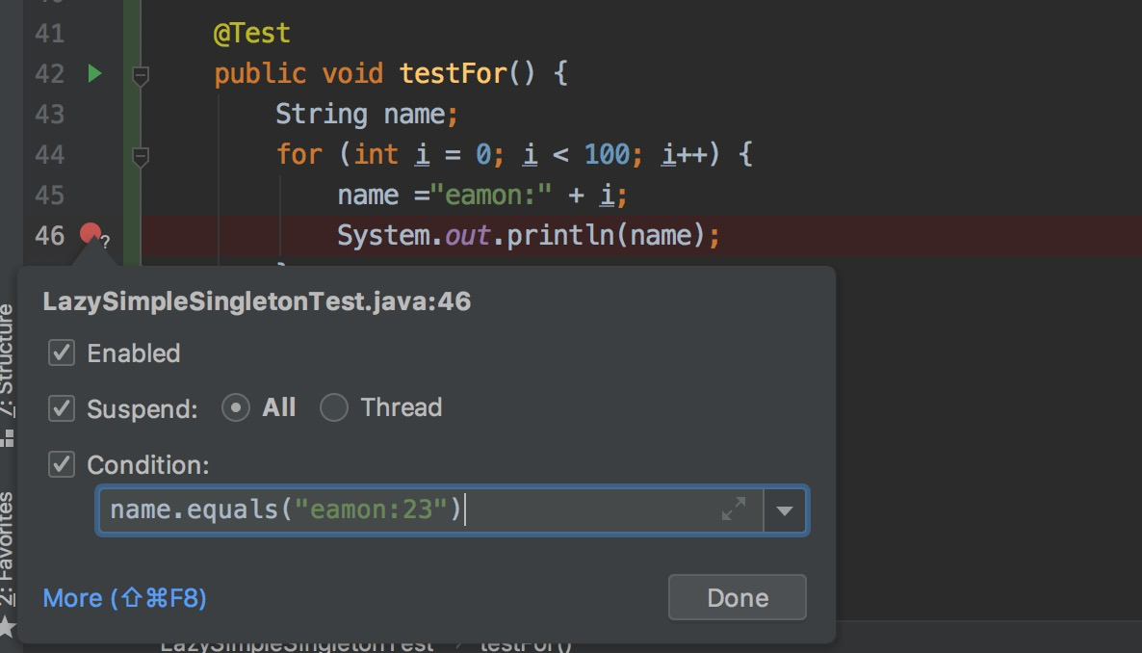Click the String name declaration on line 43
The width and height of the screenshot is (1142, 653).
click(366, 115)
